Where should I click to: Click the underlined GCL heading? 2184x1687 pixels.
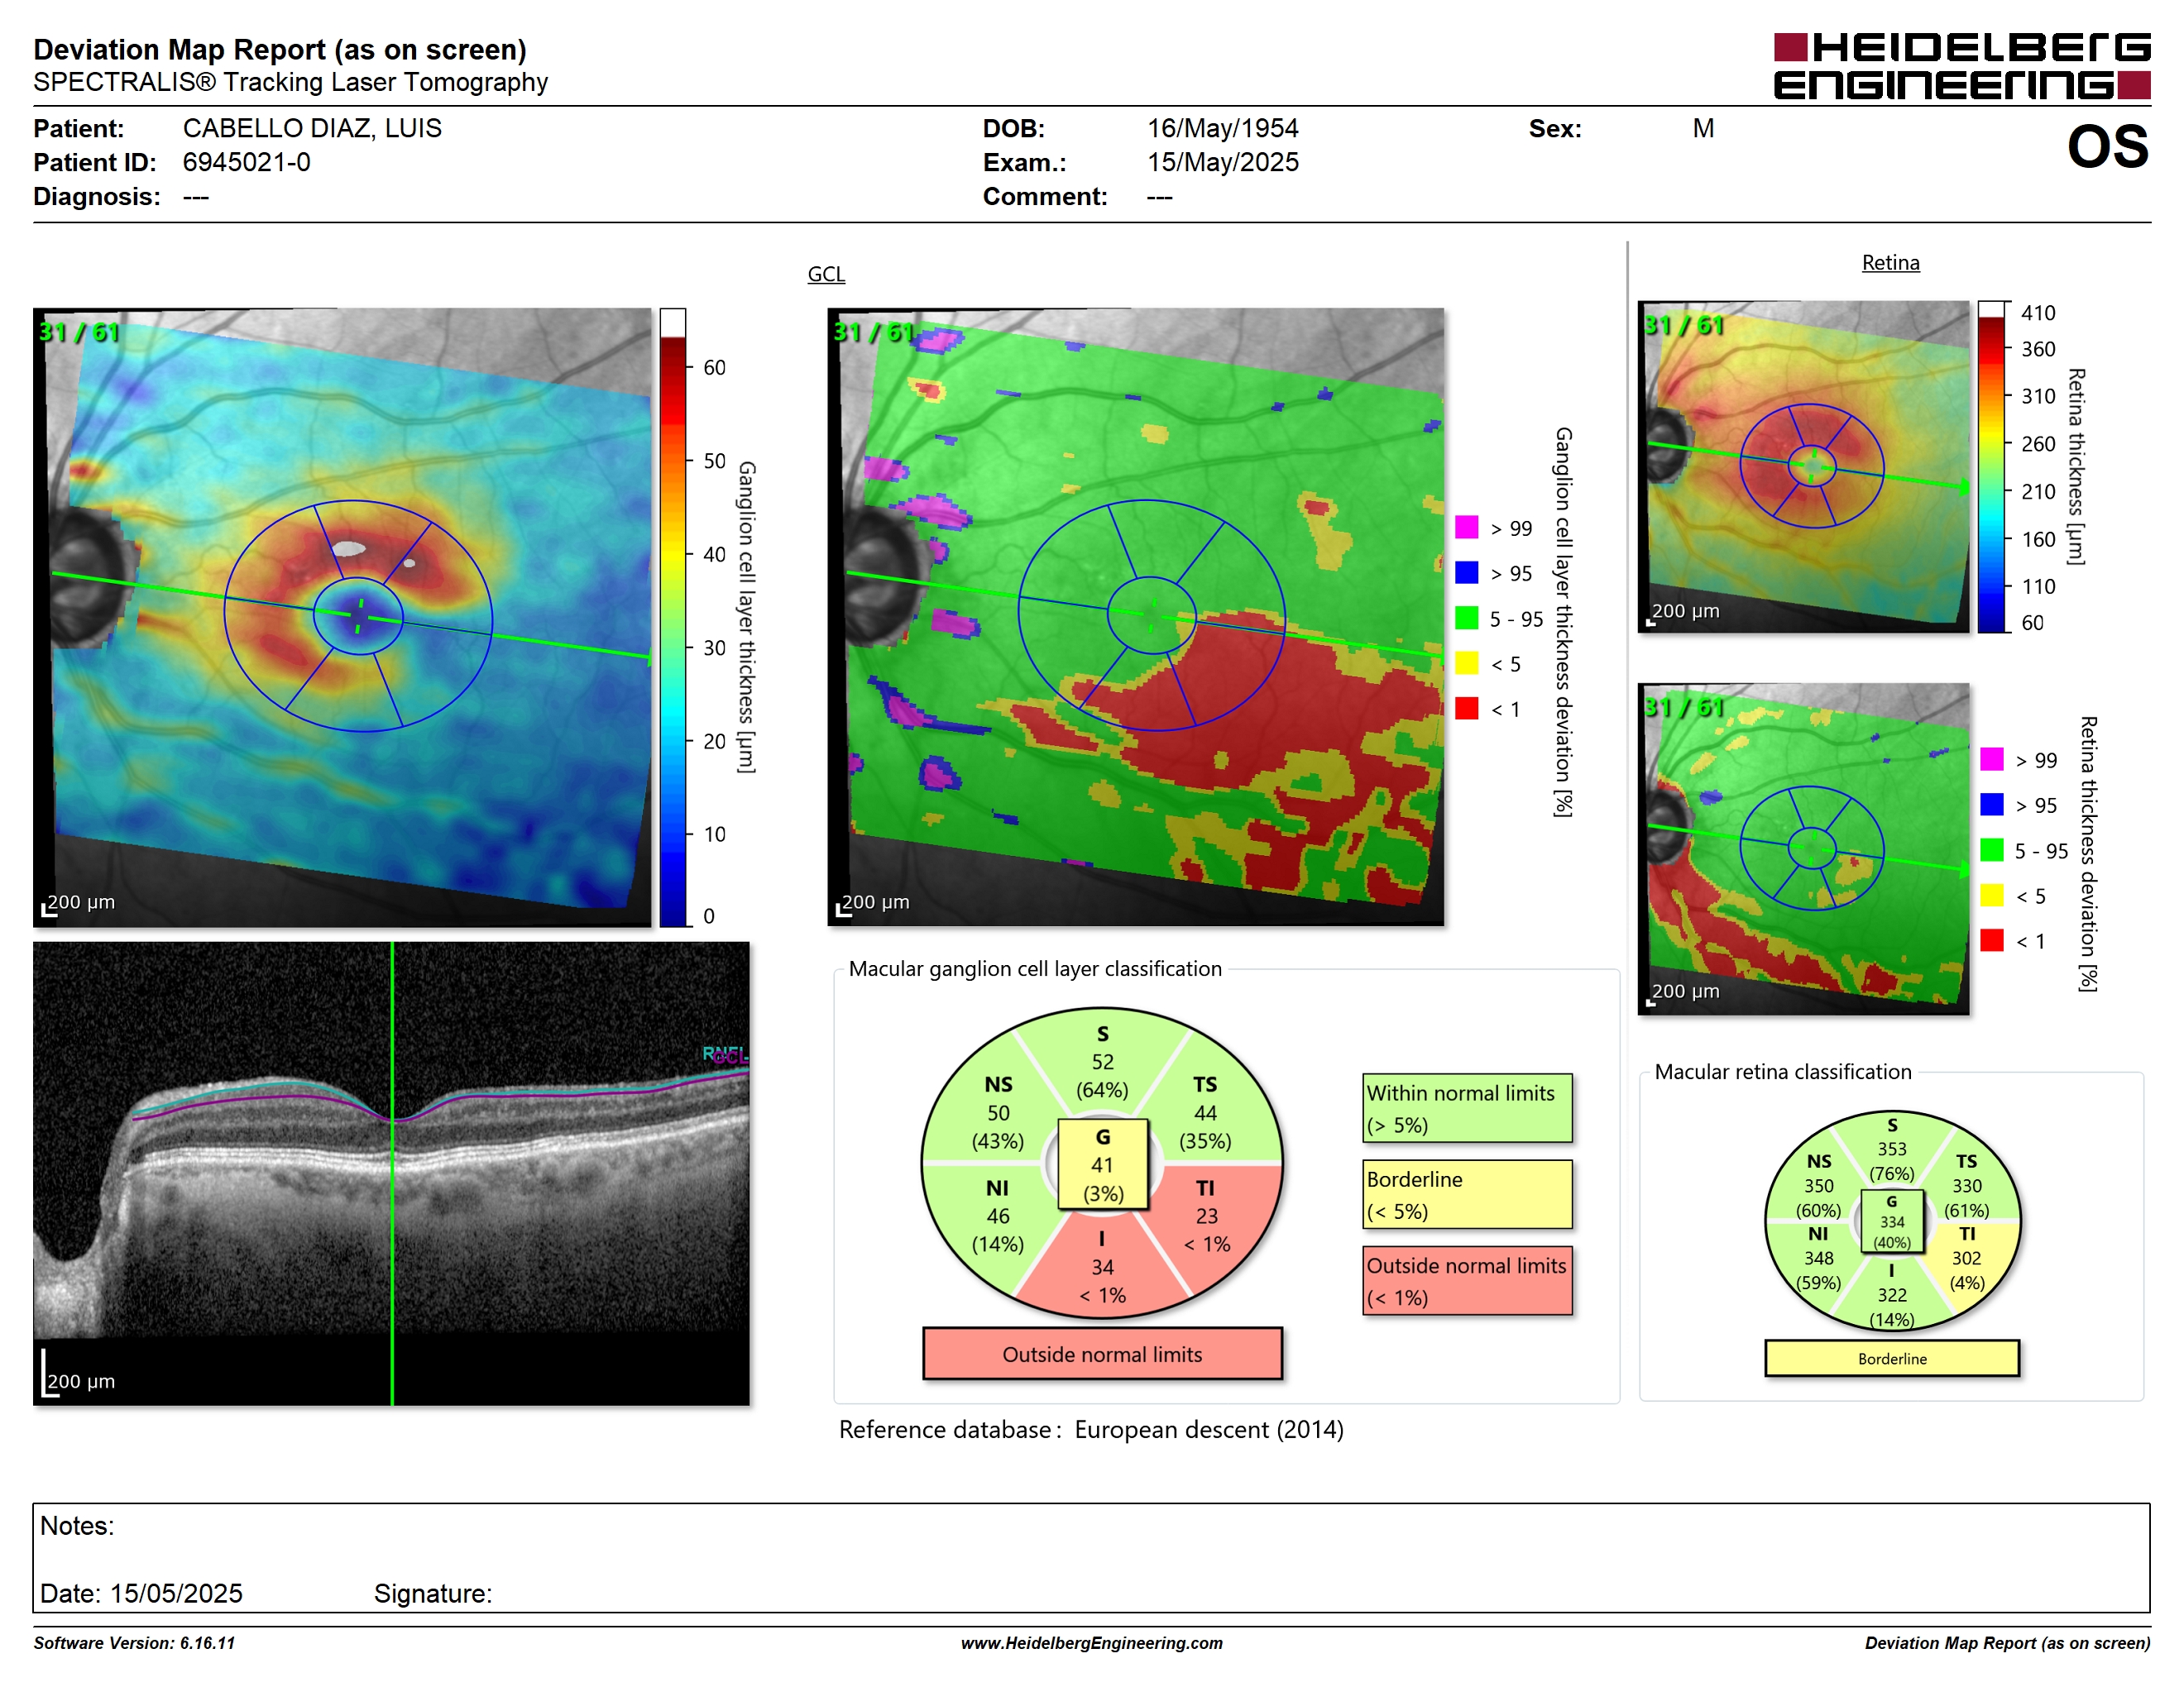(826, 274)
